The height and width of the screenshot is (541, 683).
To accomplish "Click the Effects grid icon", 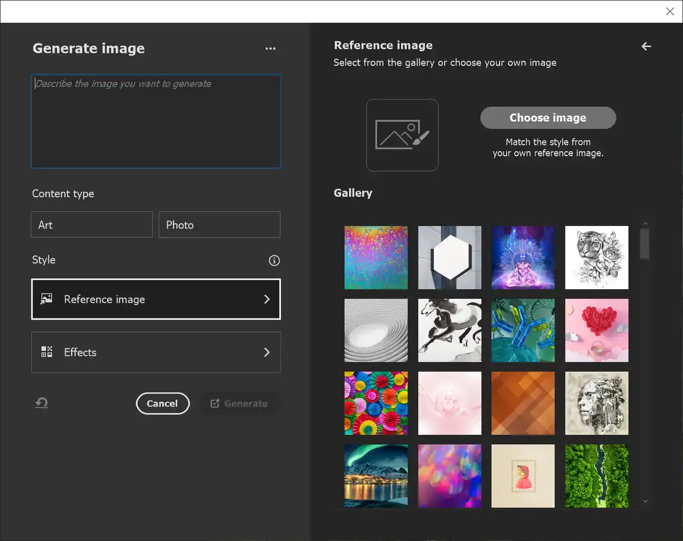I will click(x=46, y=352).
